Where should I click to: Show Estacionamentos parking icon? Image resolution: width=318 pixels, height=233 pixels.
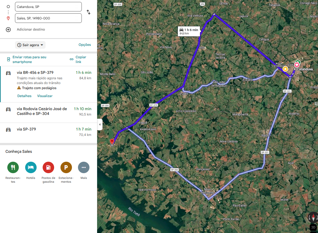point(66,167)
